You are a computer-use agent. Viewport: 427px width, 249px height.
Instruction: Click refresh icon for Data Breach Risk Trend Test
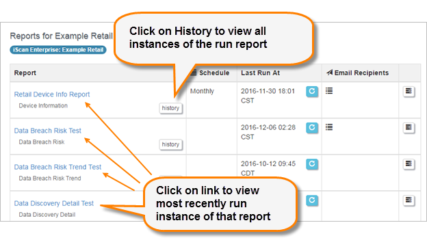click(312, 164)
